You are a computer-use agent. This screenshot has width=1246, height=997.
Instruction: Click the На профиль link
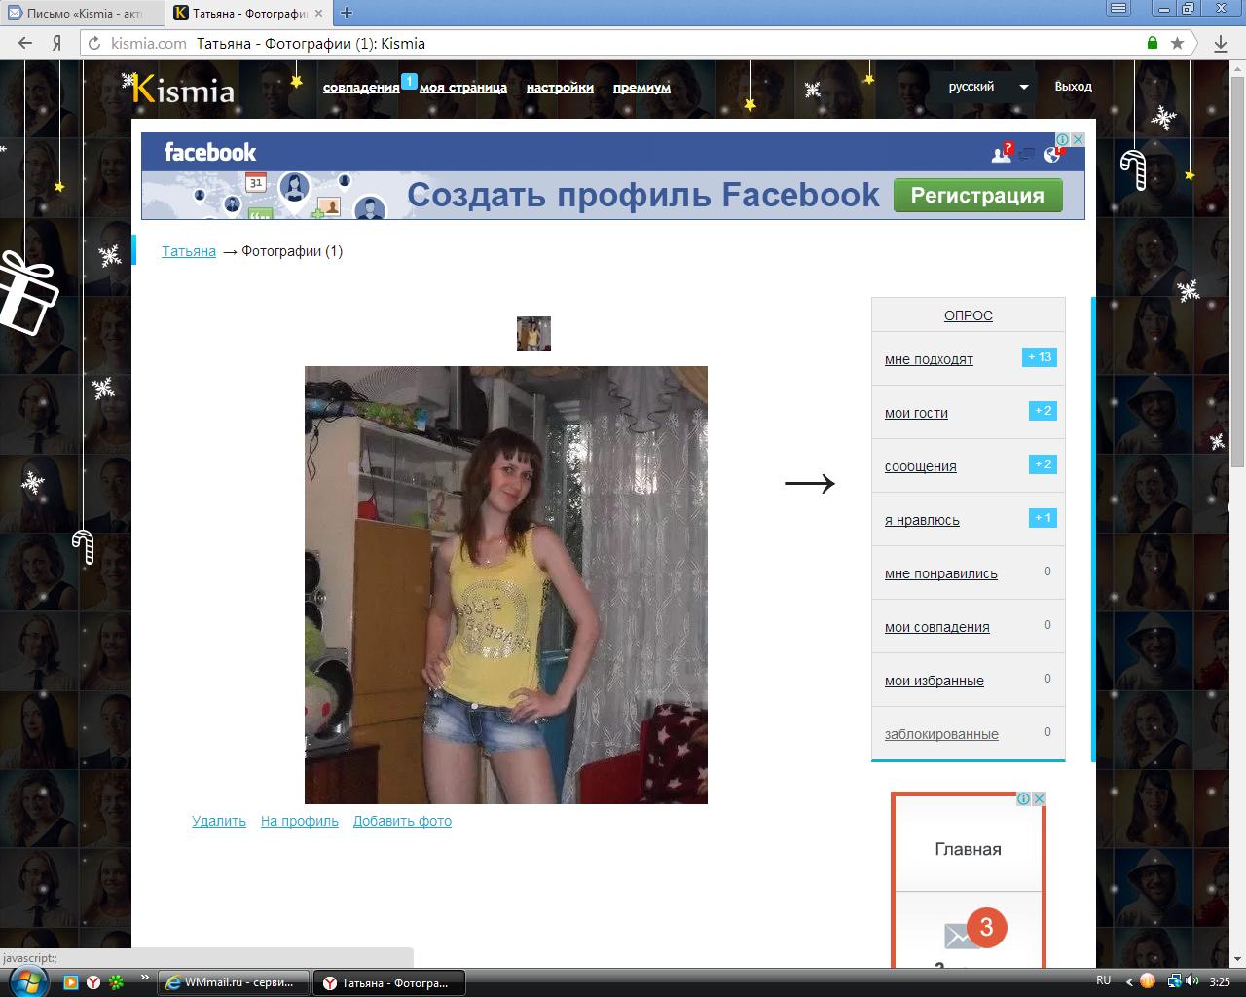pos(300,821)
